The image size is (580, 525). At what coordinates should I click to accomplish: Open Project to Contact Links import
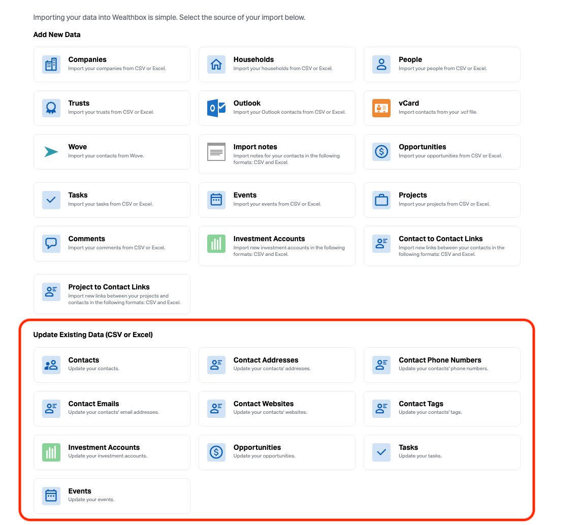coord(111,294)
